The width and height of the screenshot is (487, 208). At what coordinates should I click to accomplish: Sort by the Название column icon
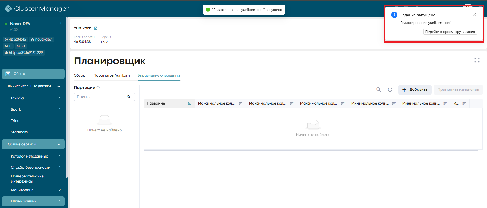(189, 103)
